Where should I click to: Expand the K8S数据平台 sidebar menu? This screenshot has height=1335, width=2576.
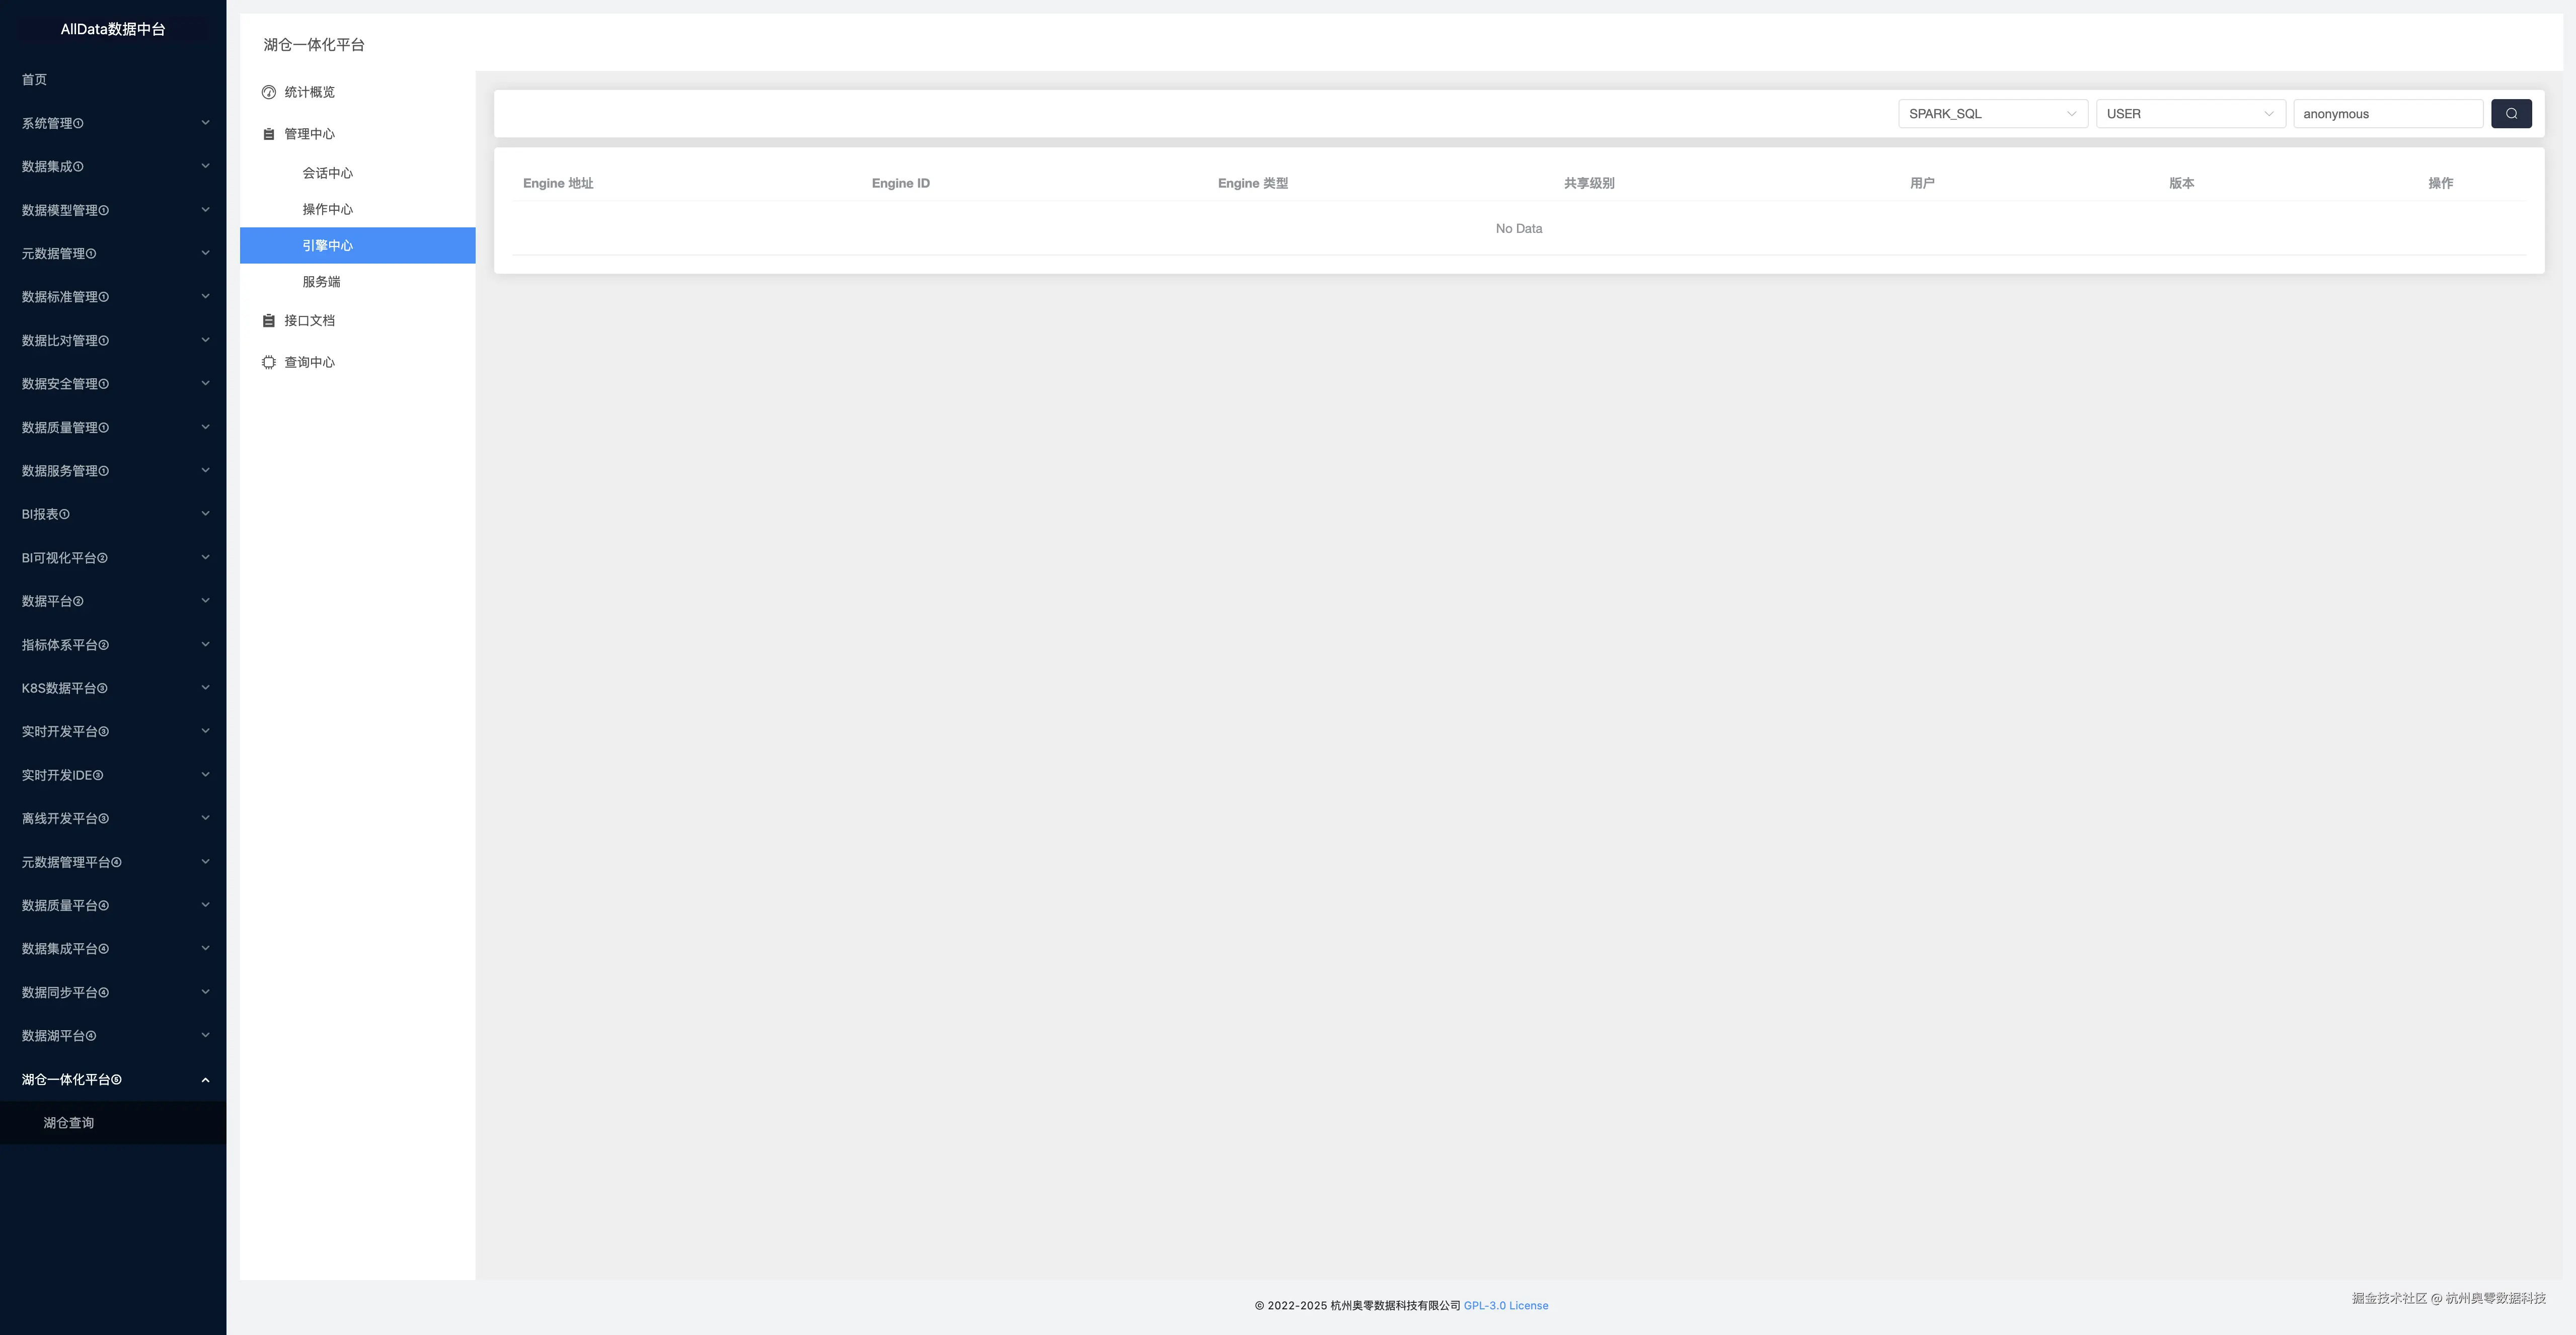(x=113, y=689)
